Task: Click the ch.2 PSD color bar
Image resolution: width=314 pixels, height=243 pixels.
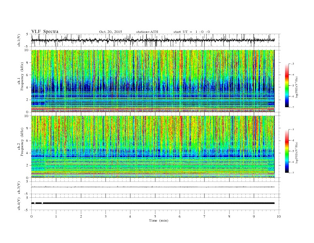Action: (x=287, y=151)
